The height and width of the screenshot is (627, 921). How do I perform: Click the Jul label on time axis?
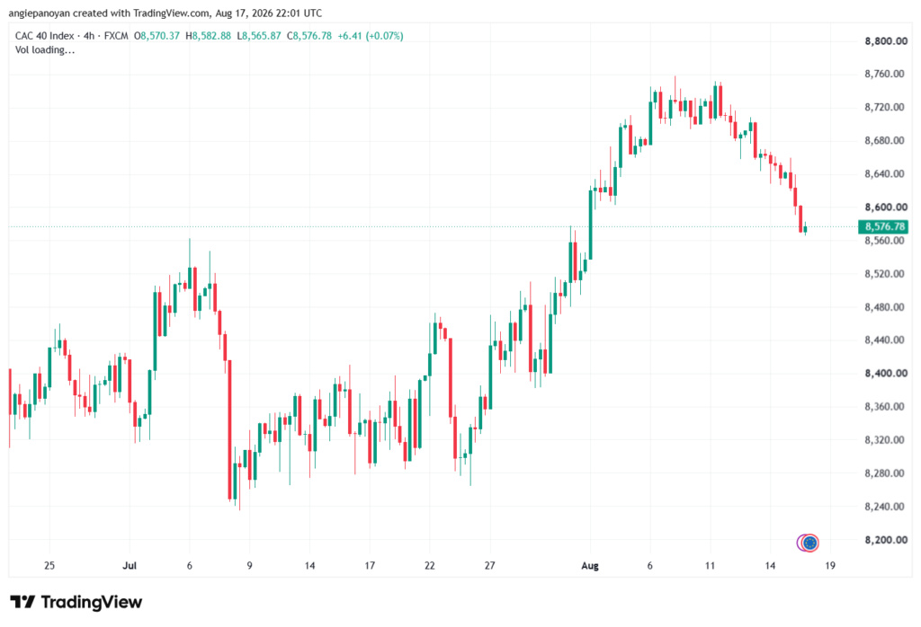point(130,565)
